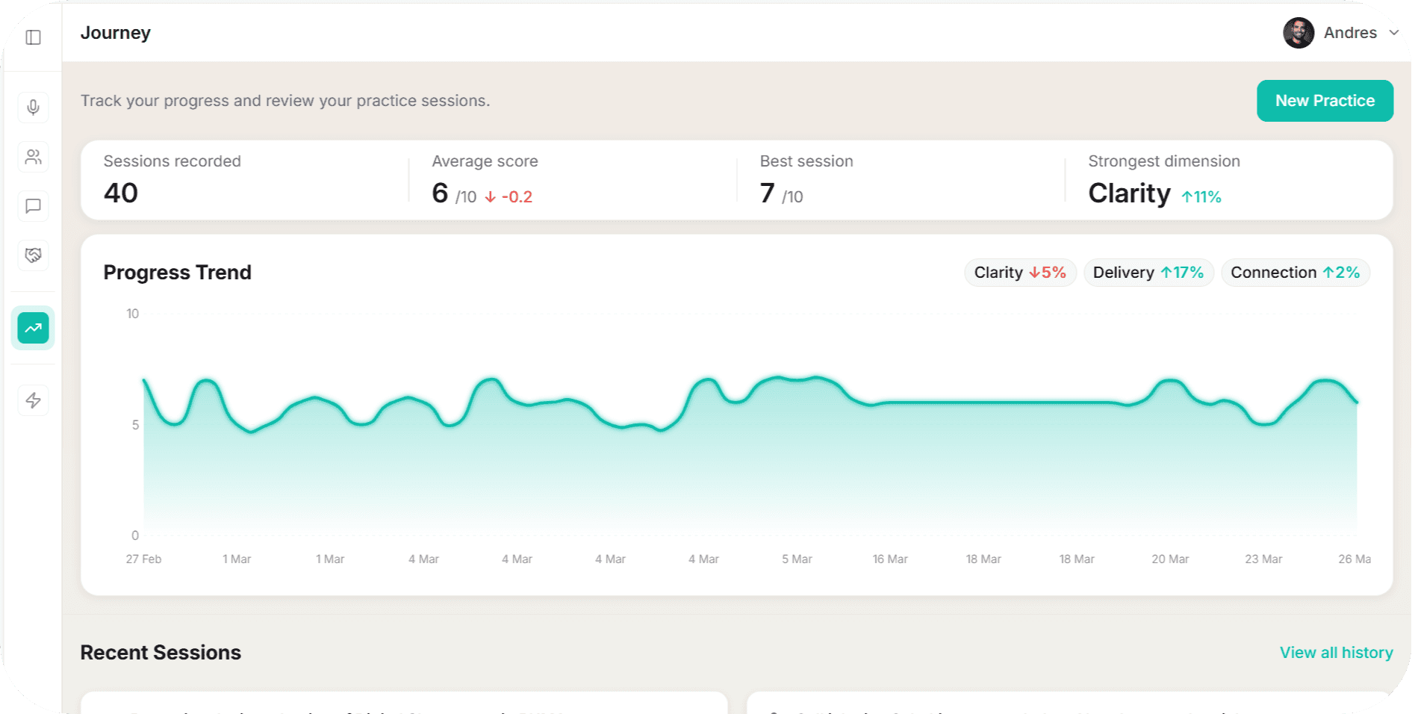
Task: Open the first Recent Sessions card
Action: (403, 706)
